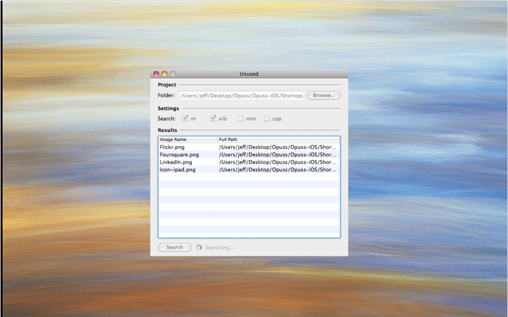
Task: Click the full path of Icon~ipad.png
Action: point(277,170)
